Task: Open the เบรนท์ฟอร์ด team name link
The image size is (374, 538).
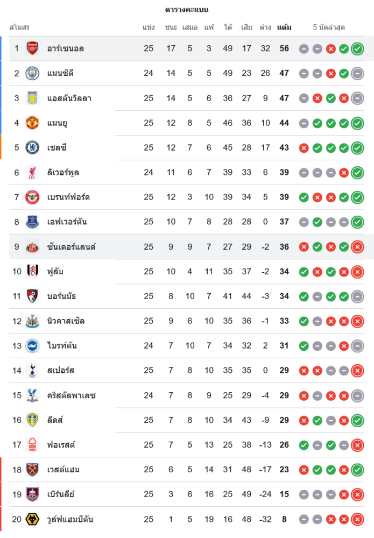Action: point(68,197)
